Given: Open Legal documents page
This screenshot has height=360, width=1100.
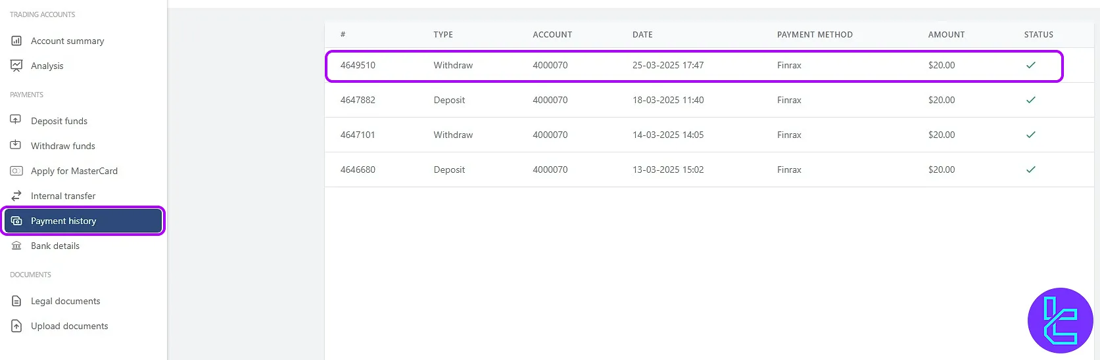Looking at the screenshot, I should [x=66, y=301].
